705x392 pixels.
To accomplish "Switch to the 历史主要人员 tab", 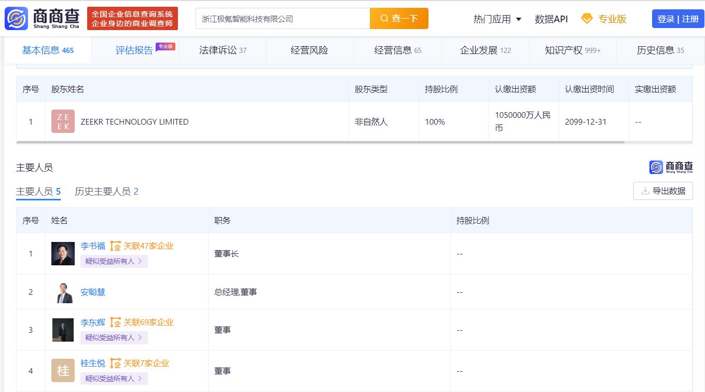I will (x=106, y=192).
